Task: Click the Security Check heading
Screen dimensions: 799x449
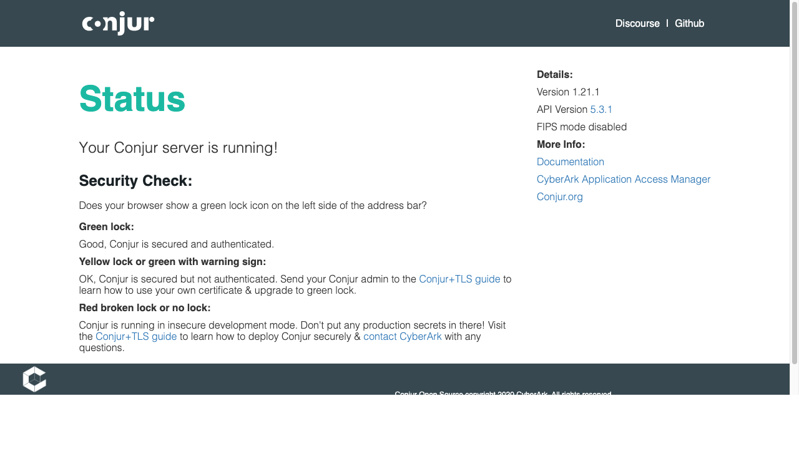Action: click(x=135, y=181)
